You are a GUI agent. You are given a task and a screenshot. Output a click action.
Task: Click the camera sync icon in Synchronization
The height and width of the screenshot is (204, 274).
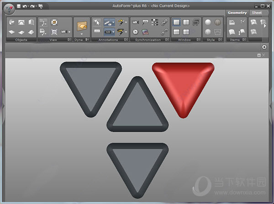136,22
